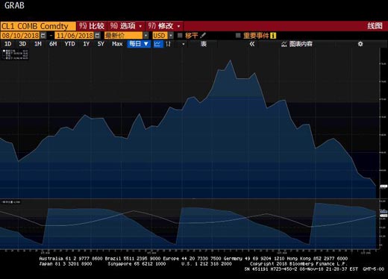Edit the CL1 COMB Comdty ticker field

38,26
